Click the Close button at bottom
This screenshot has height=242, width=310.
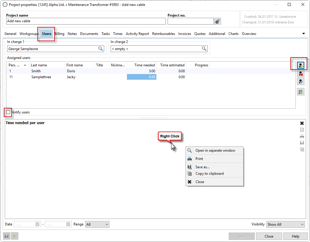[269, 236]
